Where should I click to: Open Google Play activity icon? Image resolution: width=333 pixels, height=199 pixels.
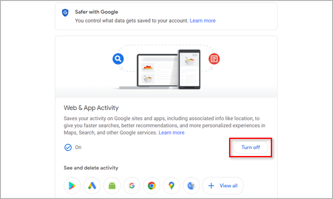click(72, 186)
